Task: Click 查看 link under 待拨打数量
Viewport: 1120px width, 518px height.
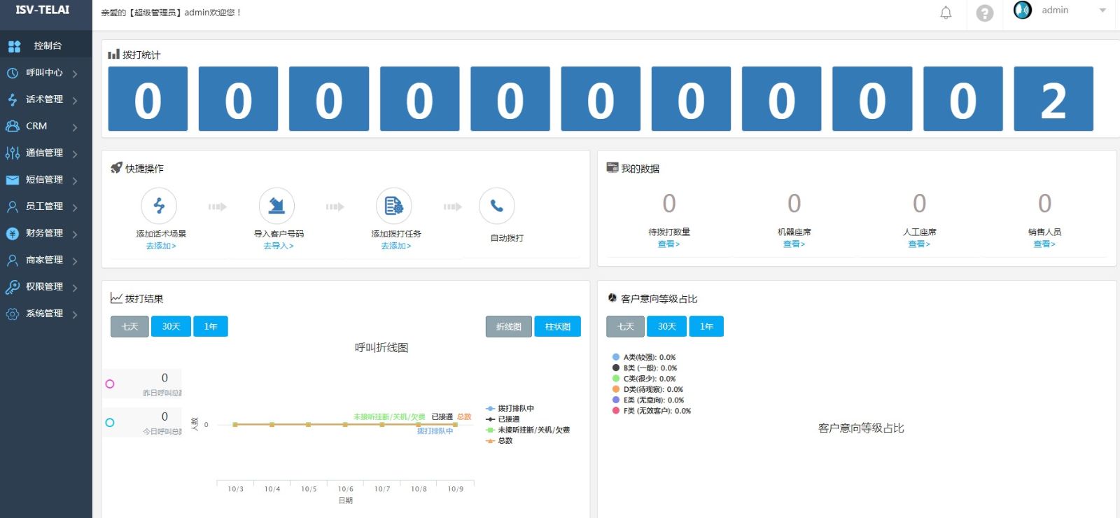Action: (668, 244)
